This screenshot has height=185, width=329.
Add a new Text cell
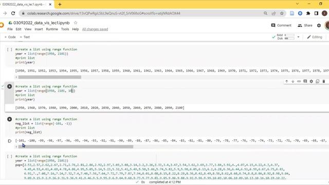click(25, 37)
